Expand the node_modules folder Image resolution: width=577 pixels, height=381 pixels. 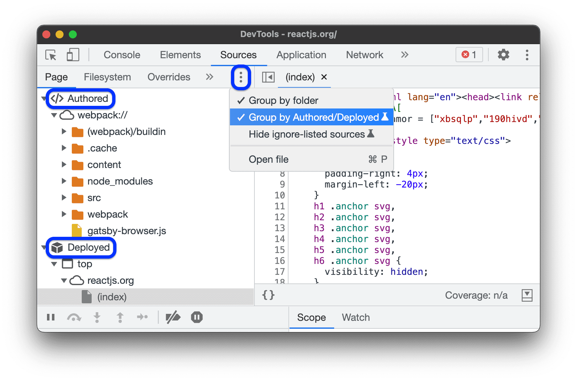pos(64,181)
